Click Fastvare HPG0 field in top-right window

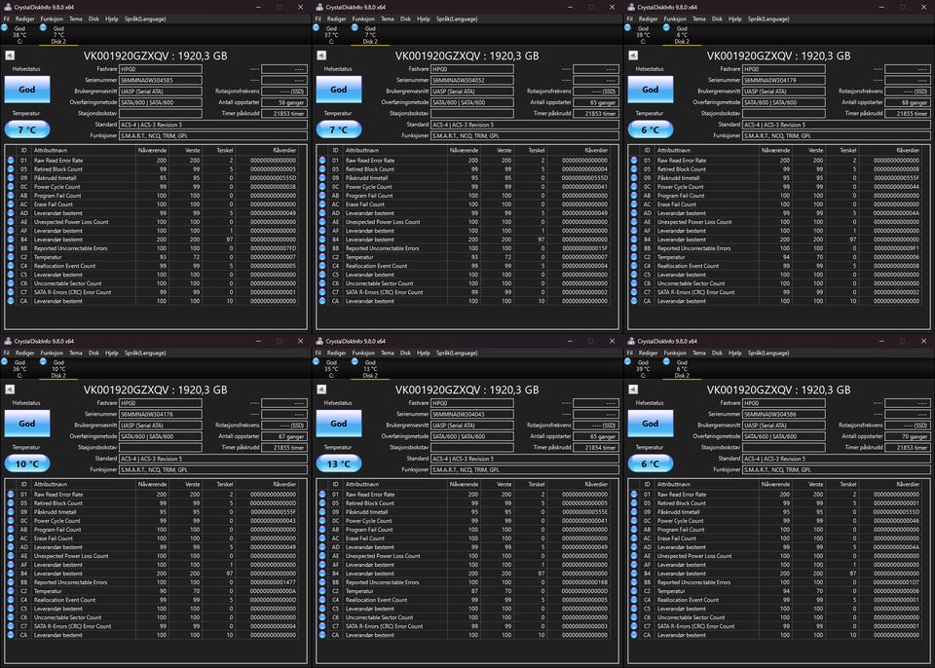[x=784, y=69]
